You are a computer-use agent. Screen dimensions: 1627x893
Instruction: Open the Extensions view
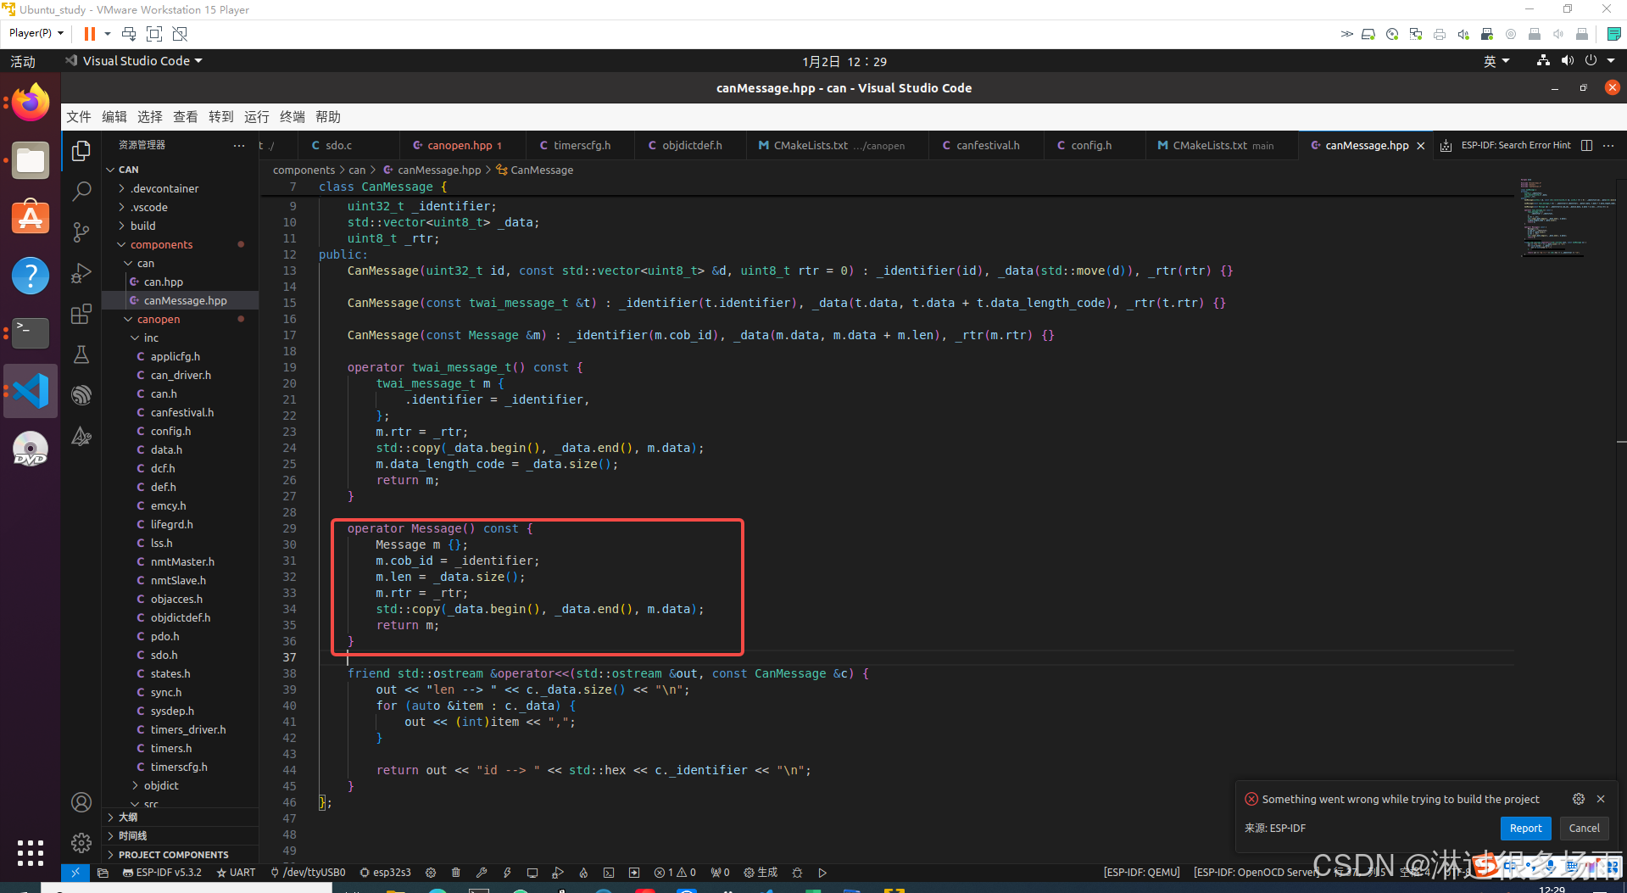pos(81,314)
